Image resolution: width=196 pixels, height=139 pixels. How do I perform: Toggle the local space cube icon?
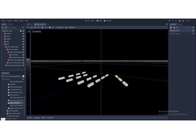(50, 27)
